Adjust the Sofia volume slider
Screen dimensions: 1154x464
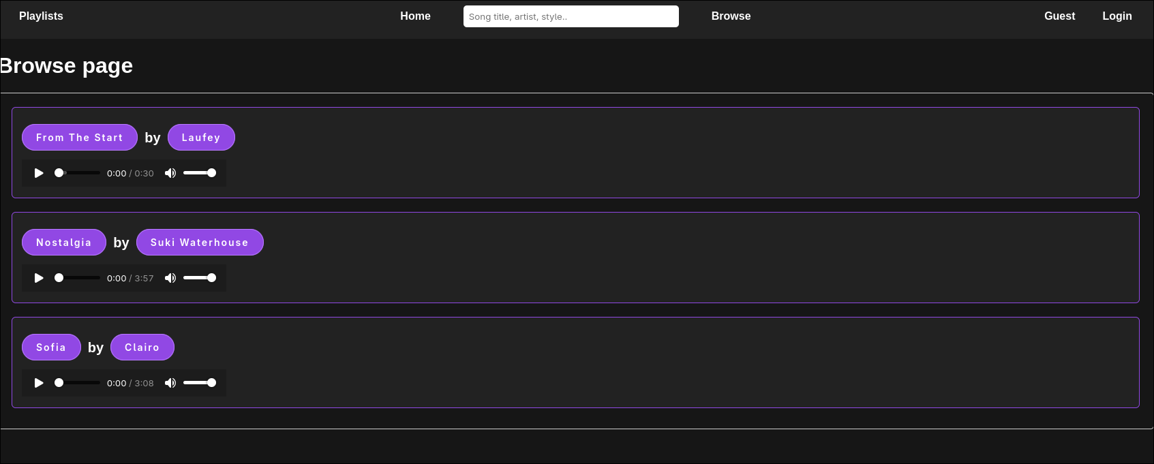[x=200, y=383]
